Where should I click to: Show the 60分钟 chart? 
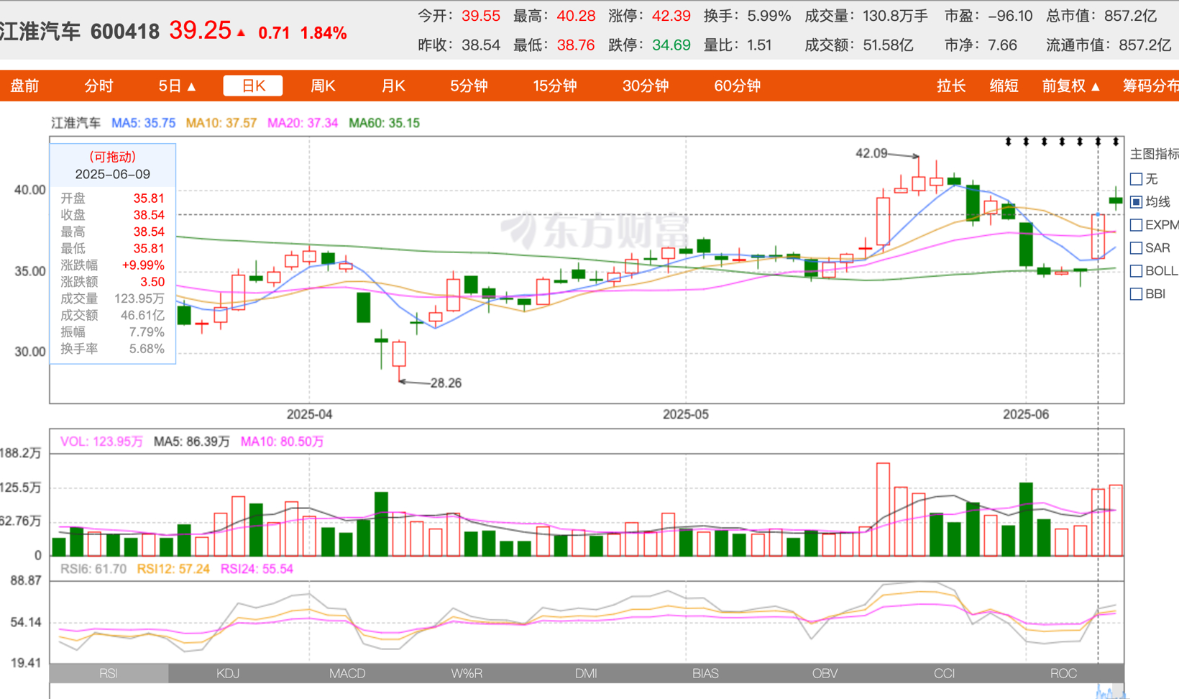(737, 86)
